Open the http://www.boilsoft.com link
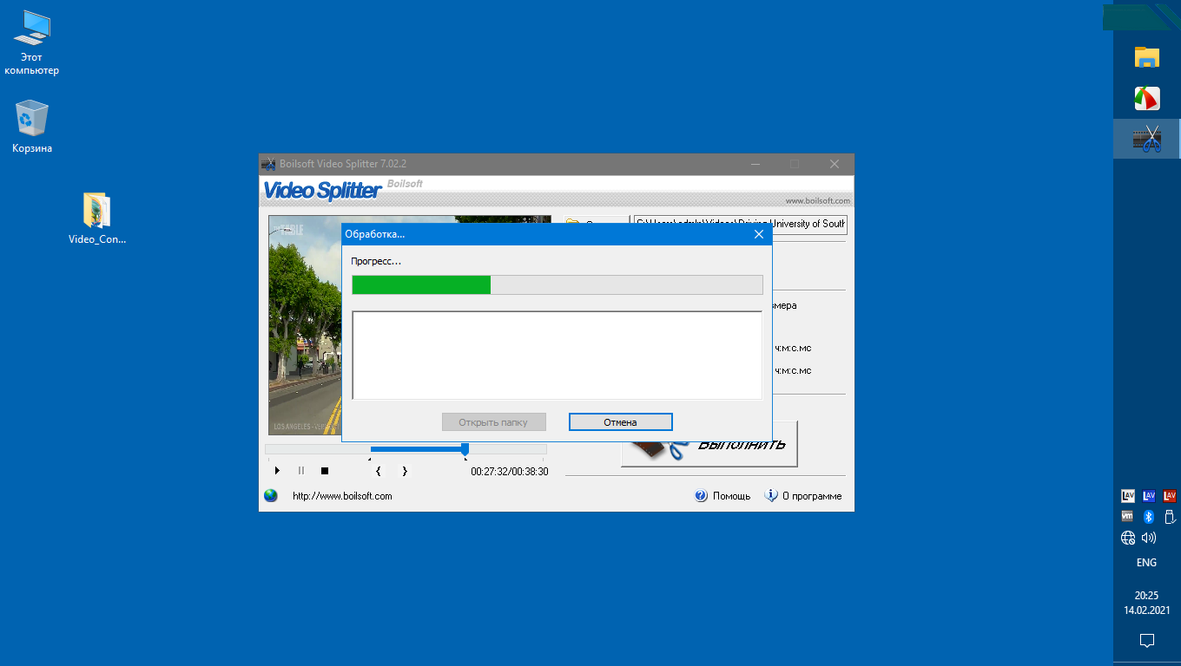Screen dimensions: 1181x666 tap(342, 496)
